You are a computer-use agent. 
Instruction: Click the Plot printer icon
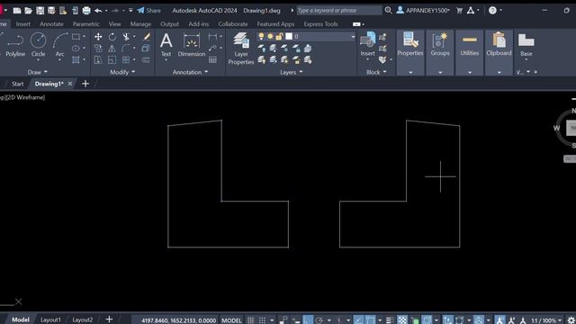(x=86, y=11)
